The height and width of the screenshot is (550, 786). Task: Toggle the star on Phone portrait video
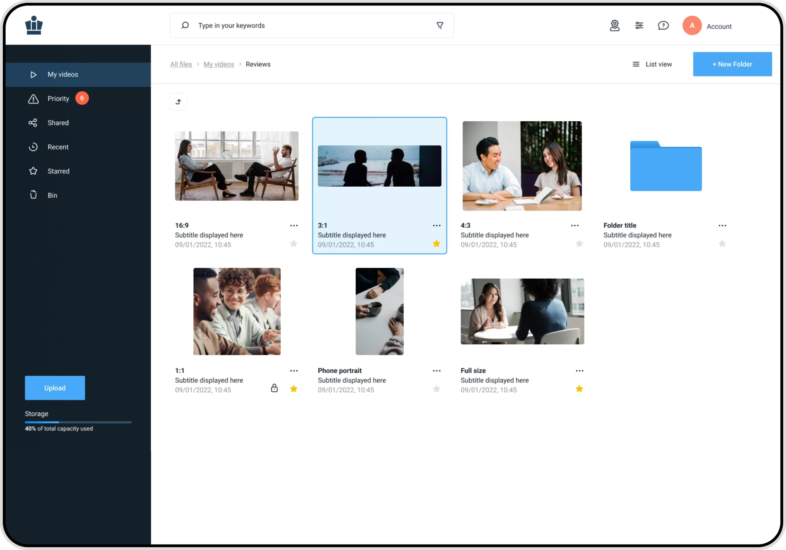[x=437, y=389]
